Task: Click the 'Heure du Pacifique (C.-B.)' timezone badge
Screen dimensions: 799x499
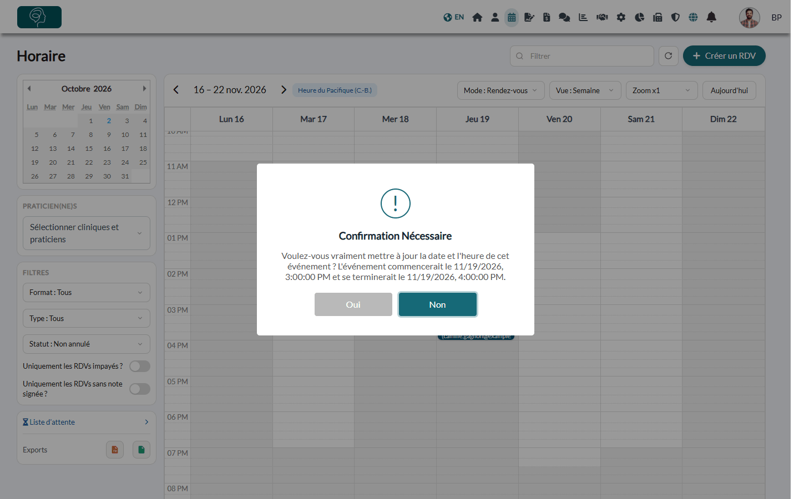Action: tap(335, 90)
